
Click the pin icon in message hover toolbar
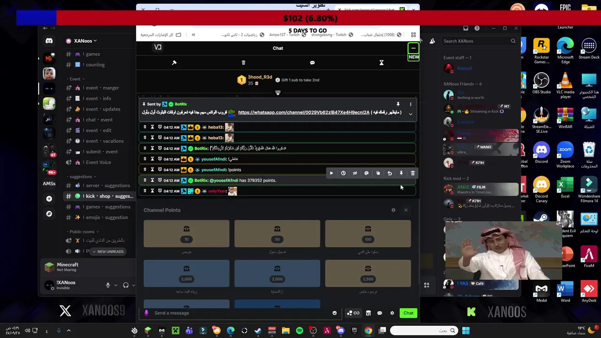(x=401, y=173)
